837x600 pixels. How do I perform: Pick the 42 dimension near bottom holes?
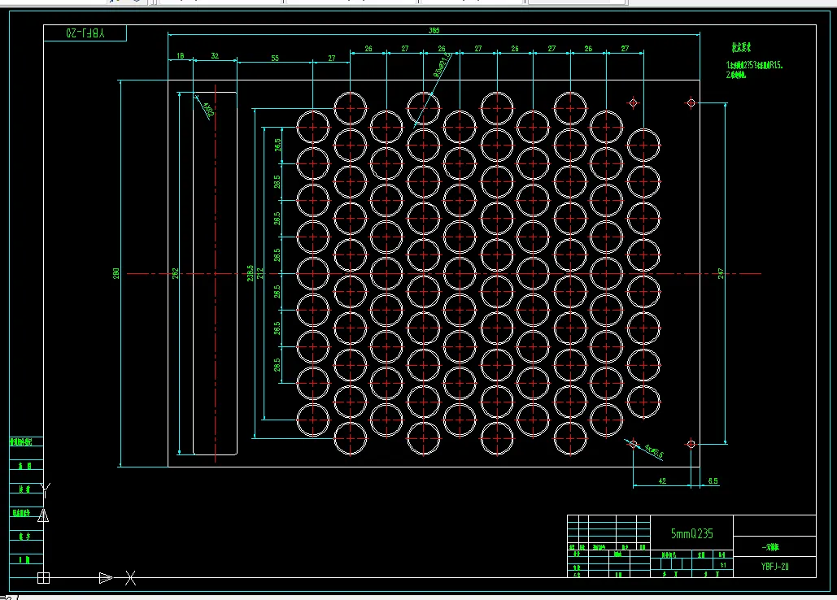(x=662, y=480)
